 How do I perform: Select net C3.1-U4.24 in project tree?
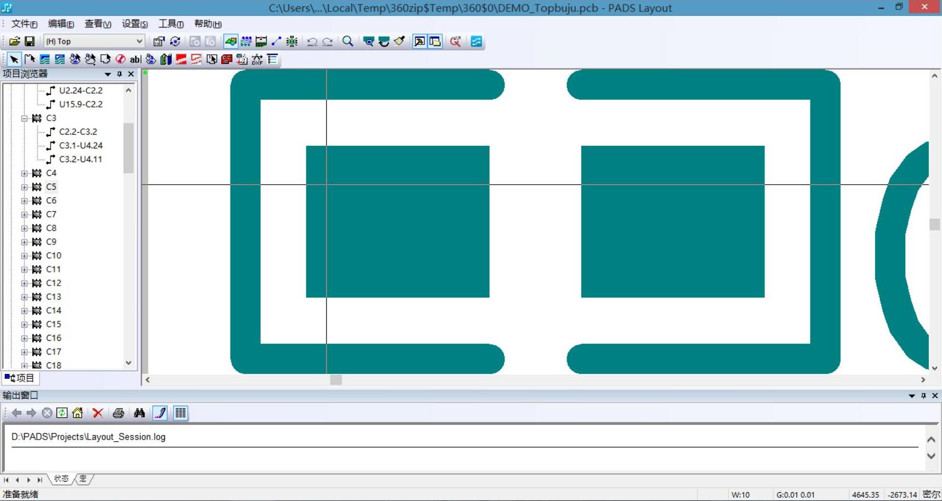[x=81, y=145]
